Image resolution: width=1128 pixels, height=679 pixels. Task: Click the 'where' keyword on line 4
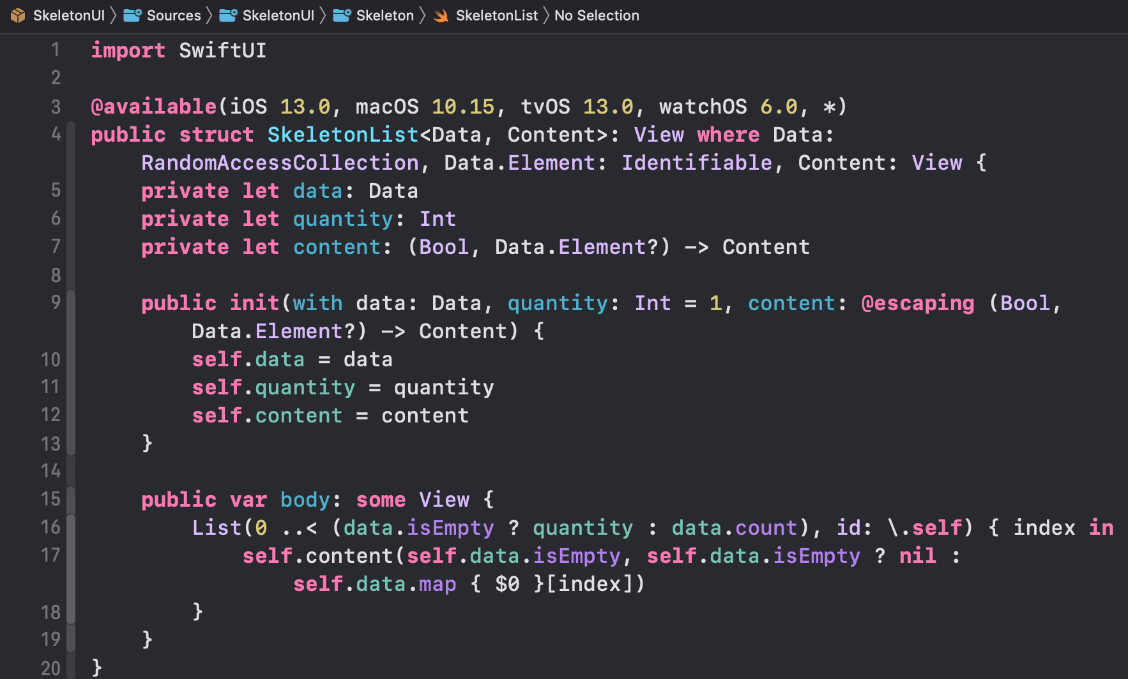[x=728, y=135]
